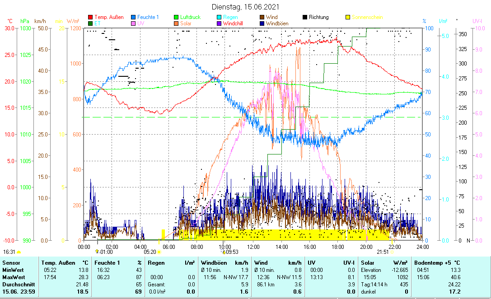Click the 1030 hPa axis value
The height and width of the screenshot is (299, 491).
26,28
